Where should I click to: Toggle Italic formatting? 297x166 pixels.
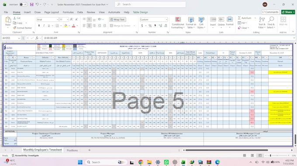point(44,26)
